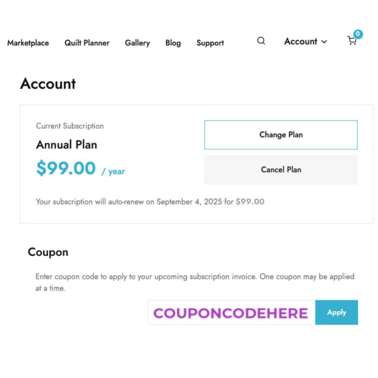Viewport: 378px width, 378px height.
Task: Click the auto-renew date notice text
Action: pyautogui.click(x=150, y=202)
